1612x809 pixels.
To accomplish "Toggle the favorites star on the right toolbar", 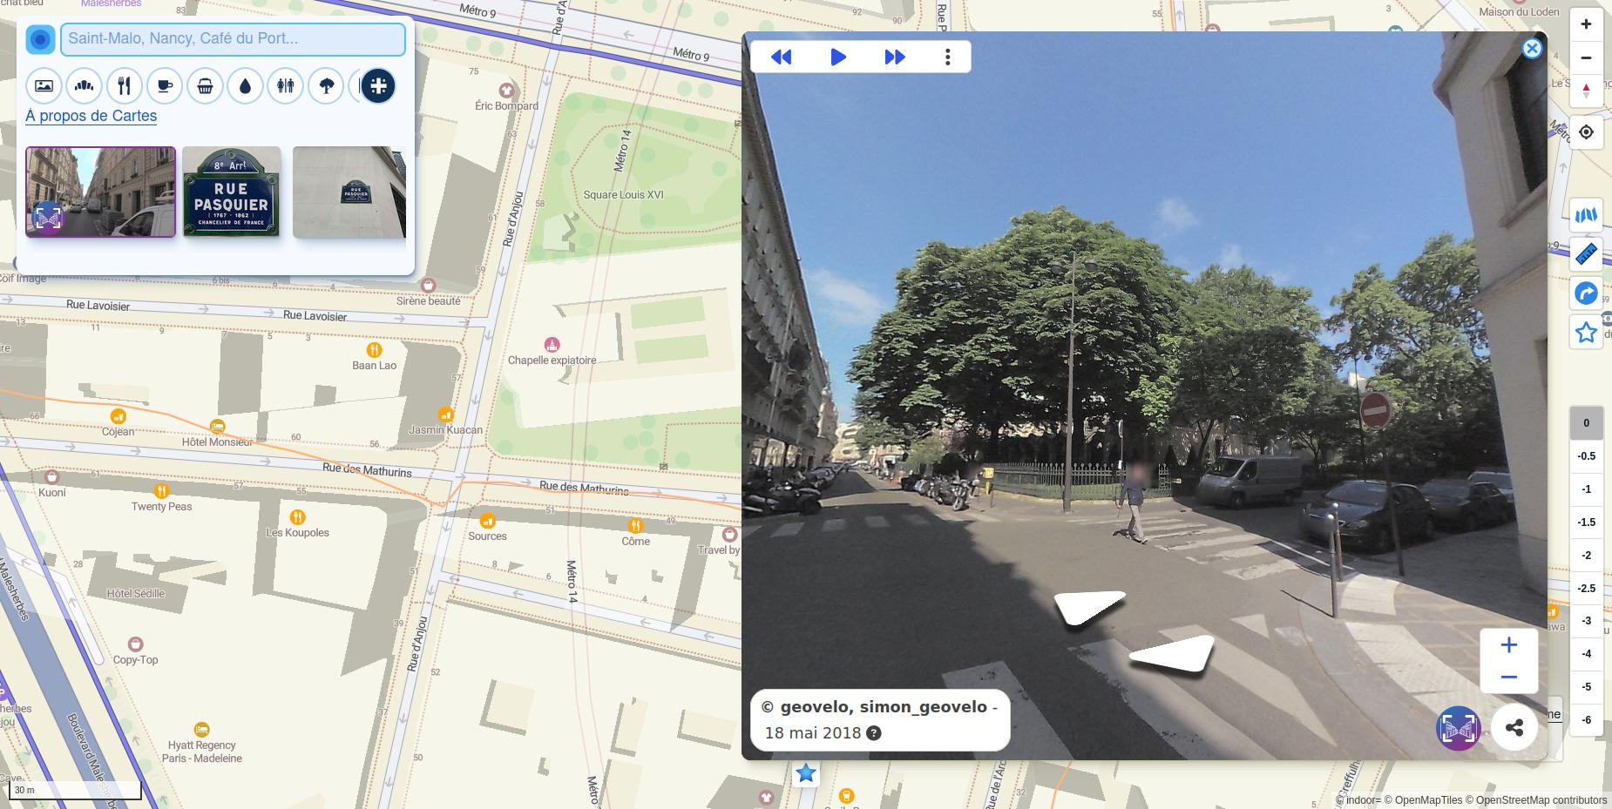I will tap(1586, 333).
